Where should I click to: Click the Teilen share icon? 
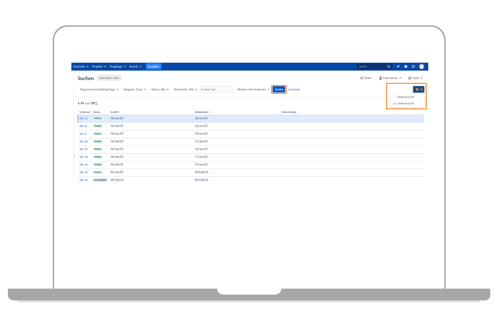click(x=361, y=78)
